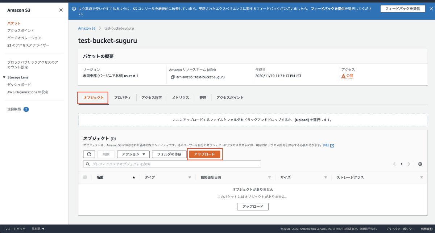Toggle the select-all objects checkbox
This screenshot has width=435, height=233.
(x=85, y=177)
